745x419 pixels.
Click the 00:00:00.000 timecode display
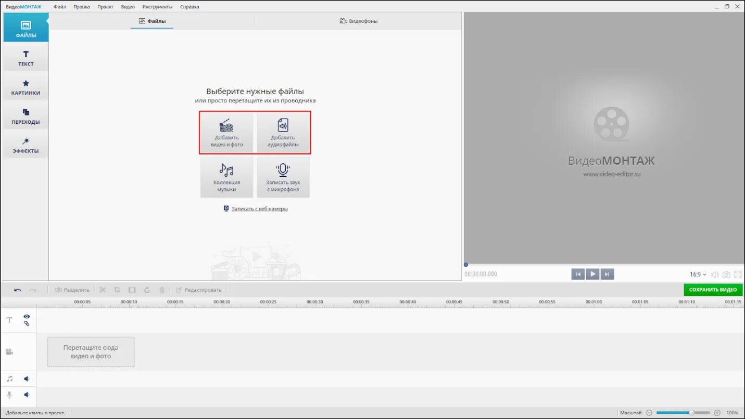pos(481,274)
